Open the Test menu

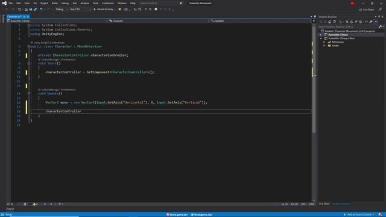point(75,3)
